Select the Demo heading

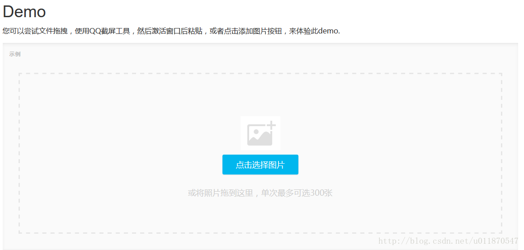click(x=24, y=12)
